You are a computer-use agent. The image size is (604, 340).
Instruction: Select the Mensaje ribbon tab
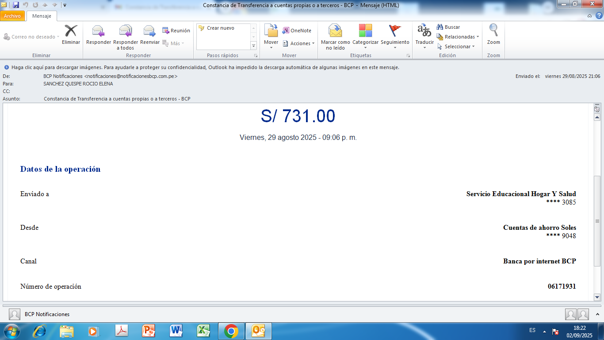point(42,16)
